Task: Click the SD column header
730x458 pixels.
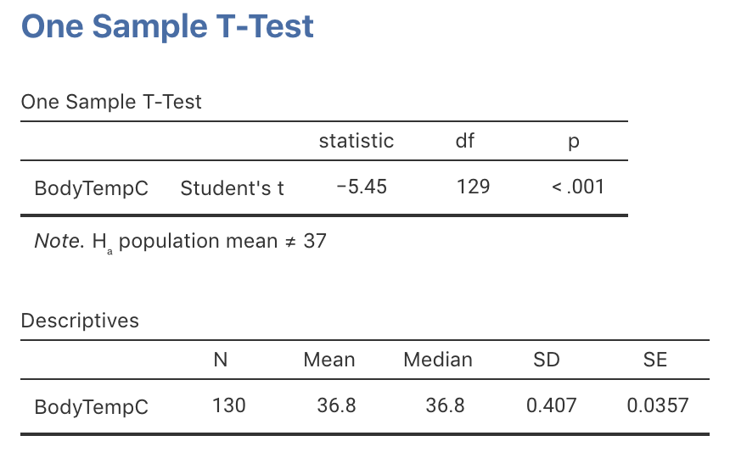Action: pos(547,360)
